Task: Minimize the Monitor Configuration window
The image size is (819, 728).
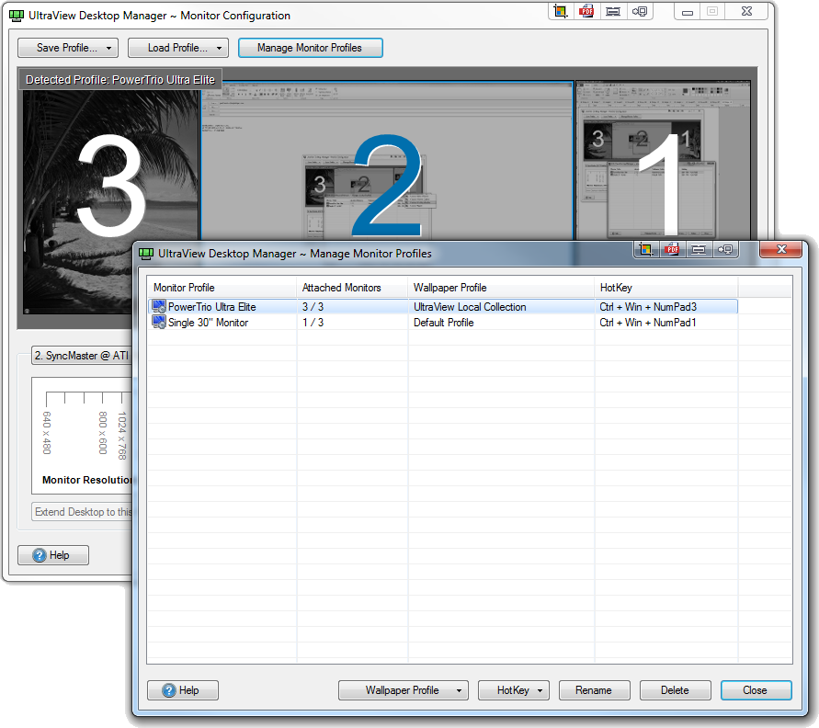Action: 688,11
